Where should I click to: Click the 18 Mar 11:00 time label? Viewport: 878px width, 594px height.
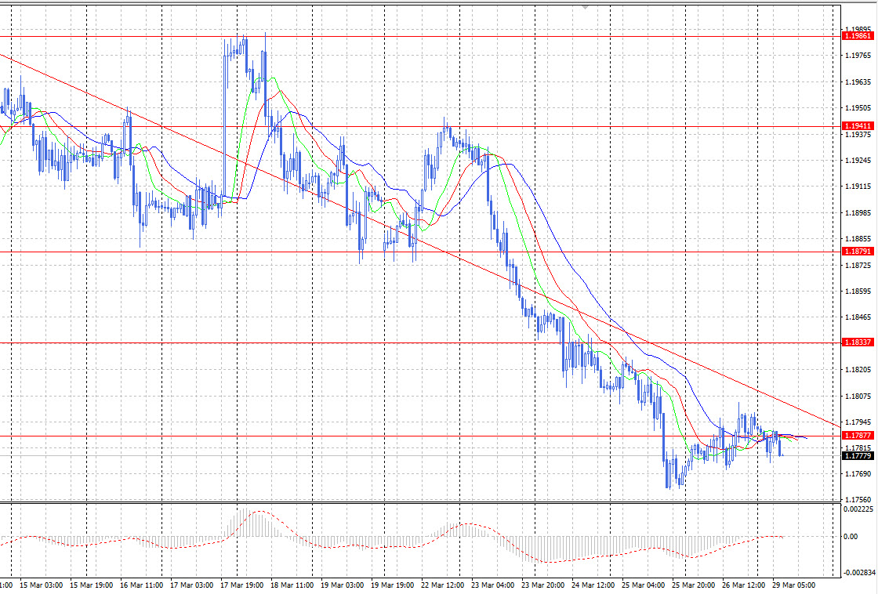tap(292, 585)
